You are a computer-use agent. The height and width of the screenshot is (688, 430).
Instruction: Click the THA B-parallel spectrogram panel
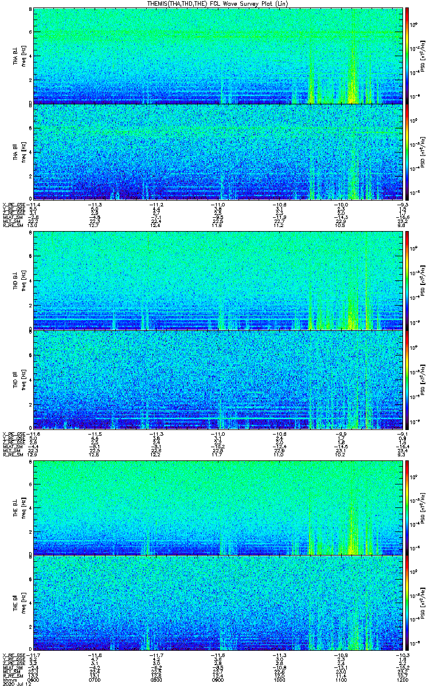219,151
